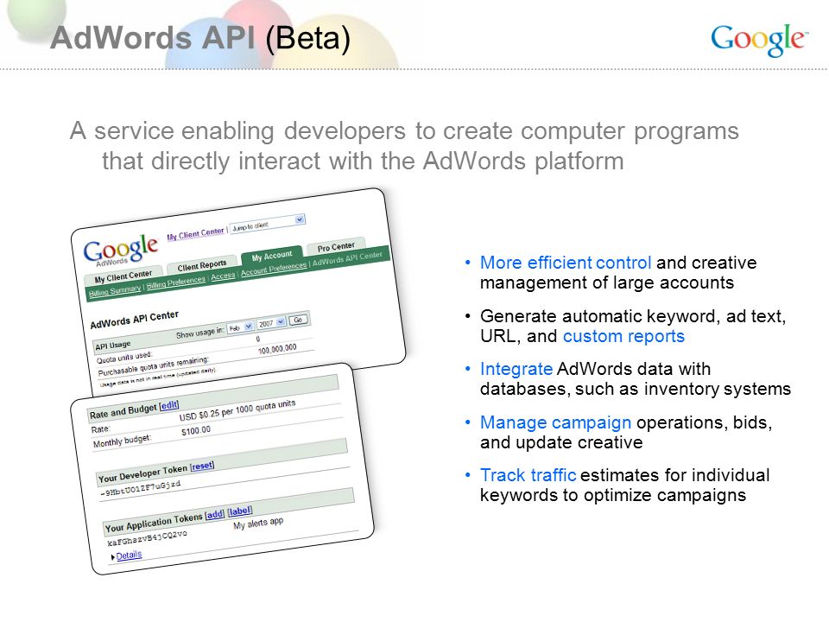Screen dimensions: 829x622
Task: Click the Go button beside year
Action: (298, 320)
